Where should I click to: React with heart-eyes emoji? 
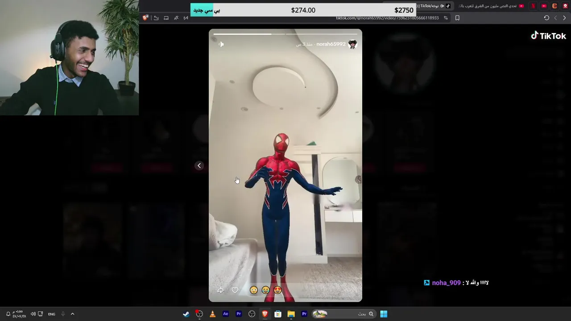pyautogui.click(x=277, y=290)
